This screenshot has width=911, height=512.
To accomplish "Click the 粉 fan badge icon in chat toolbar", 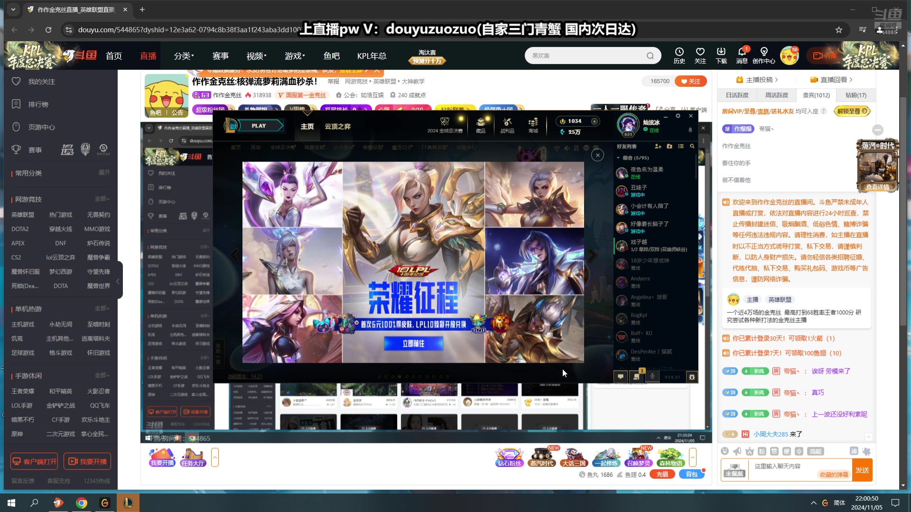I will click(x=762, y=451).
